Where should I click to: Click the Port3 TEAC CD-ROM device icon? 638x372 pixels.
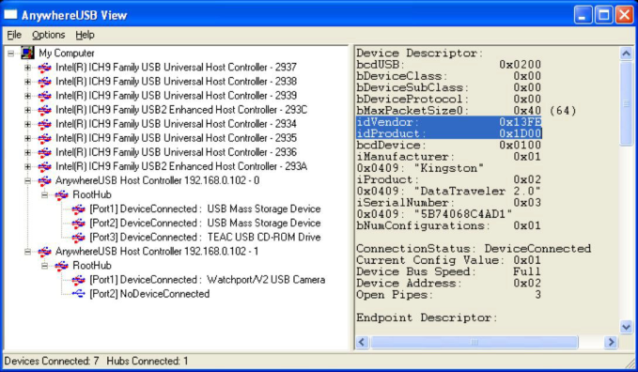coord(78,238)
